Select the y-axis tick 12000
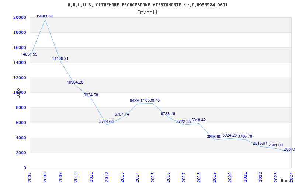 20,78
